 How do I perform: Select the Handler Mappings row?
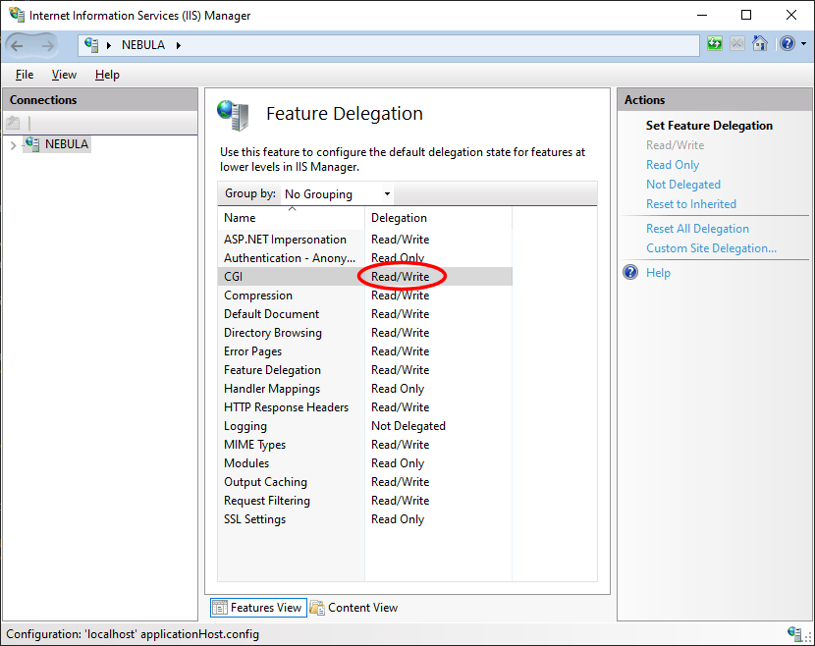point(365,389)
